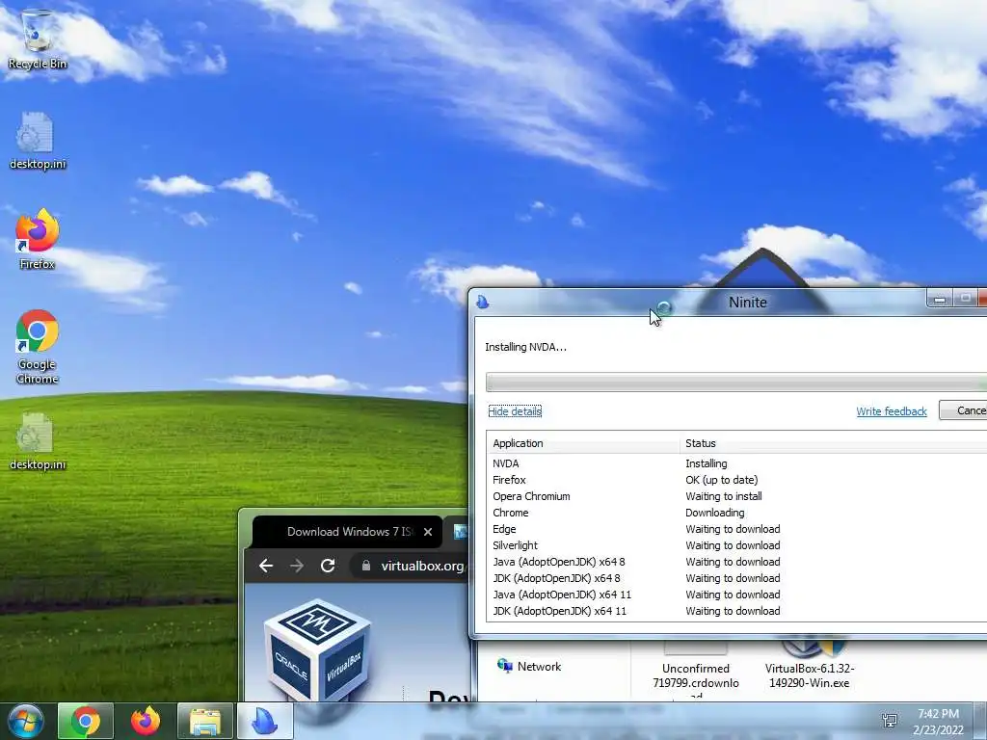Viewport: 987px width, 740px height.
Task: Launch the Google Chrome desktop shortcut
Action: pyautogui.click(x=37, y=347)
